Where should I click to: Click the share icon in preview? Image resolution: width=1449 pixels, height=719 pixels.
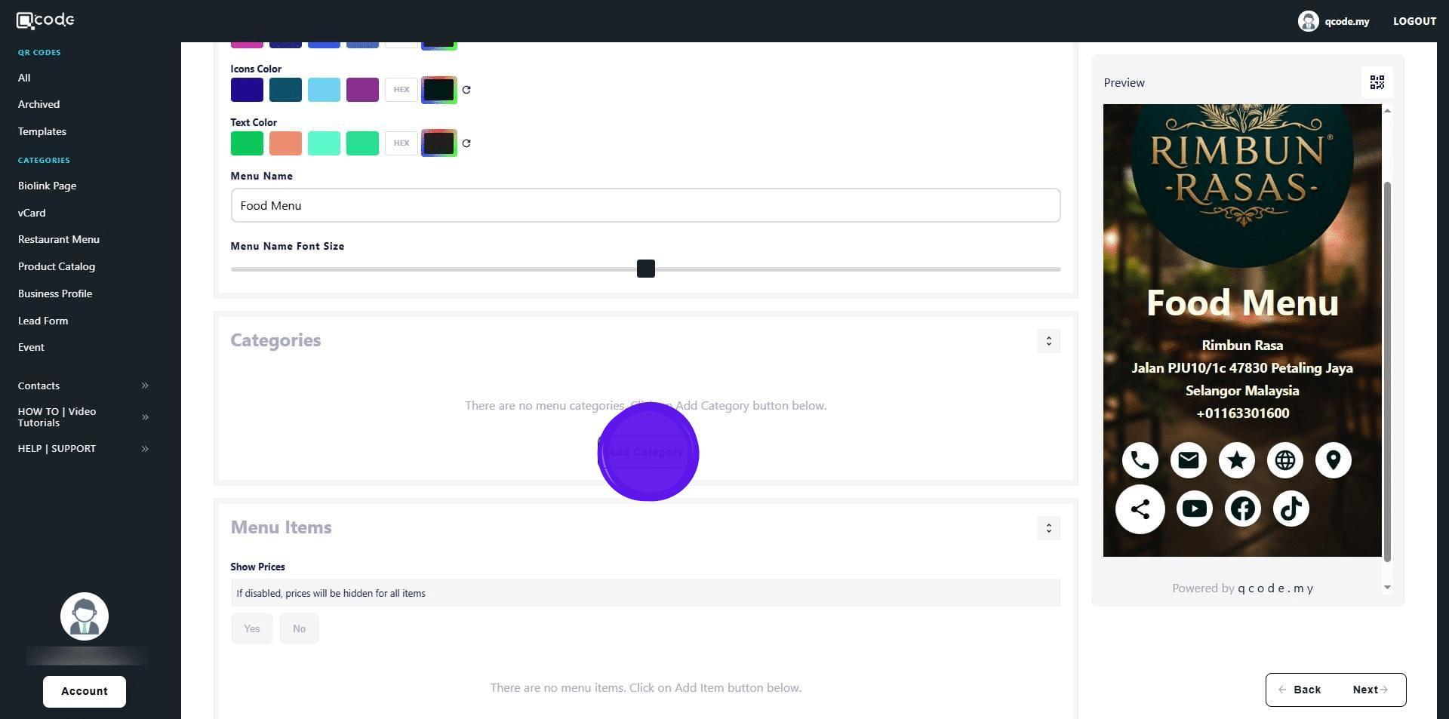1140,509
